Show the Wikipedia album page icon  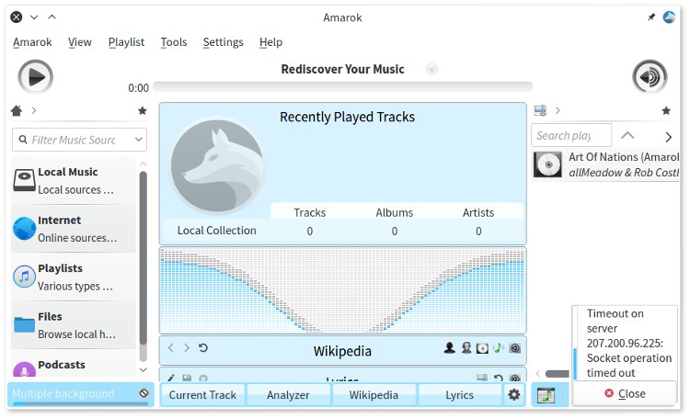(x=483, y=348)
